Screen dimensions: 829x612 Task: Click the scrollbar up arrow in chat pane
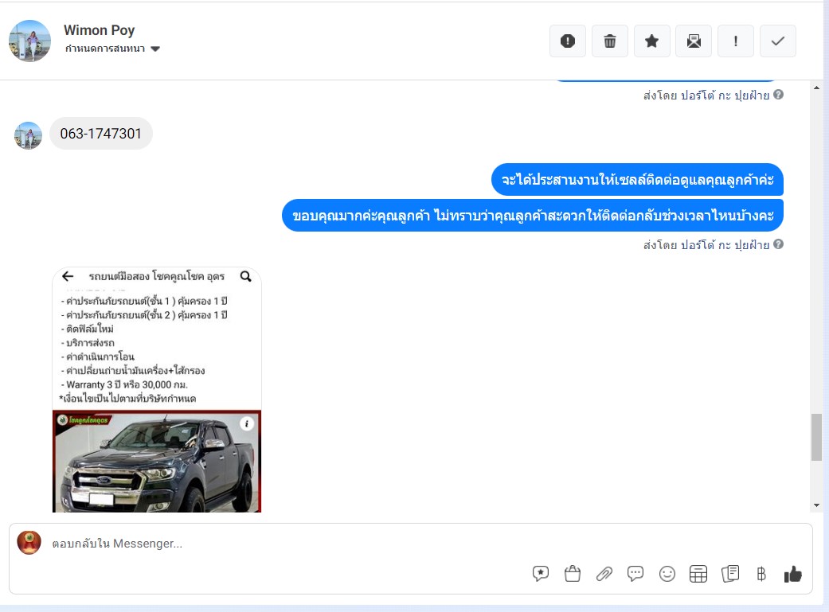pos(816,88)
